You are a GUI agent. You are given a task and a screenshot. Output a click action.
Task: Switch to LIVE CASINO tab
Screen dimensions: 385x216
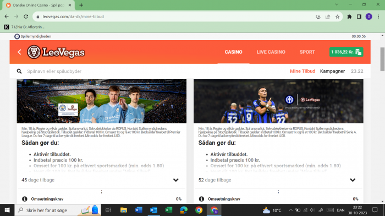point(271,52)
